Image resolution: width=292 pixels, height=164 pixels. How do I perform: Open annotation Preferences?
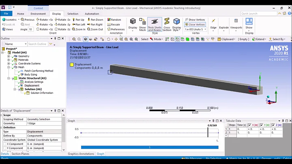116,29
